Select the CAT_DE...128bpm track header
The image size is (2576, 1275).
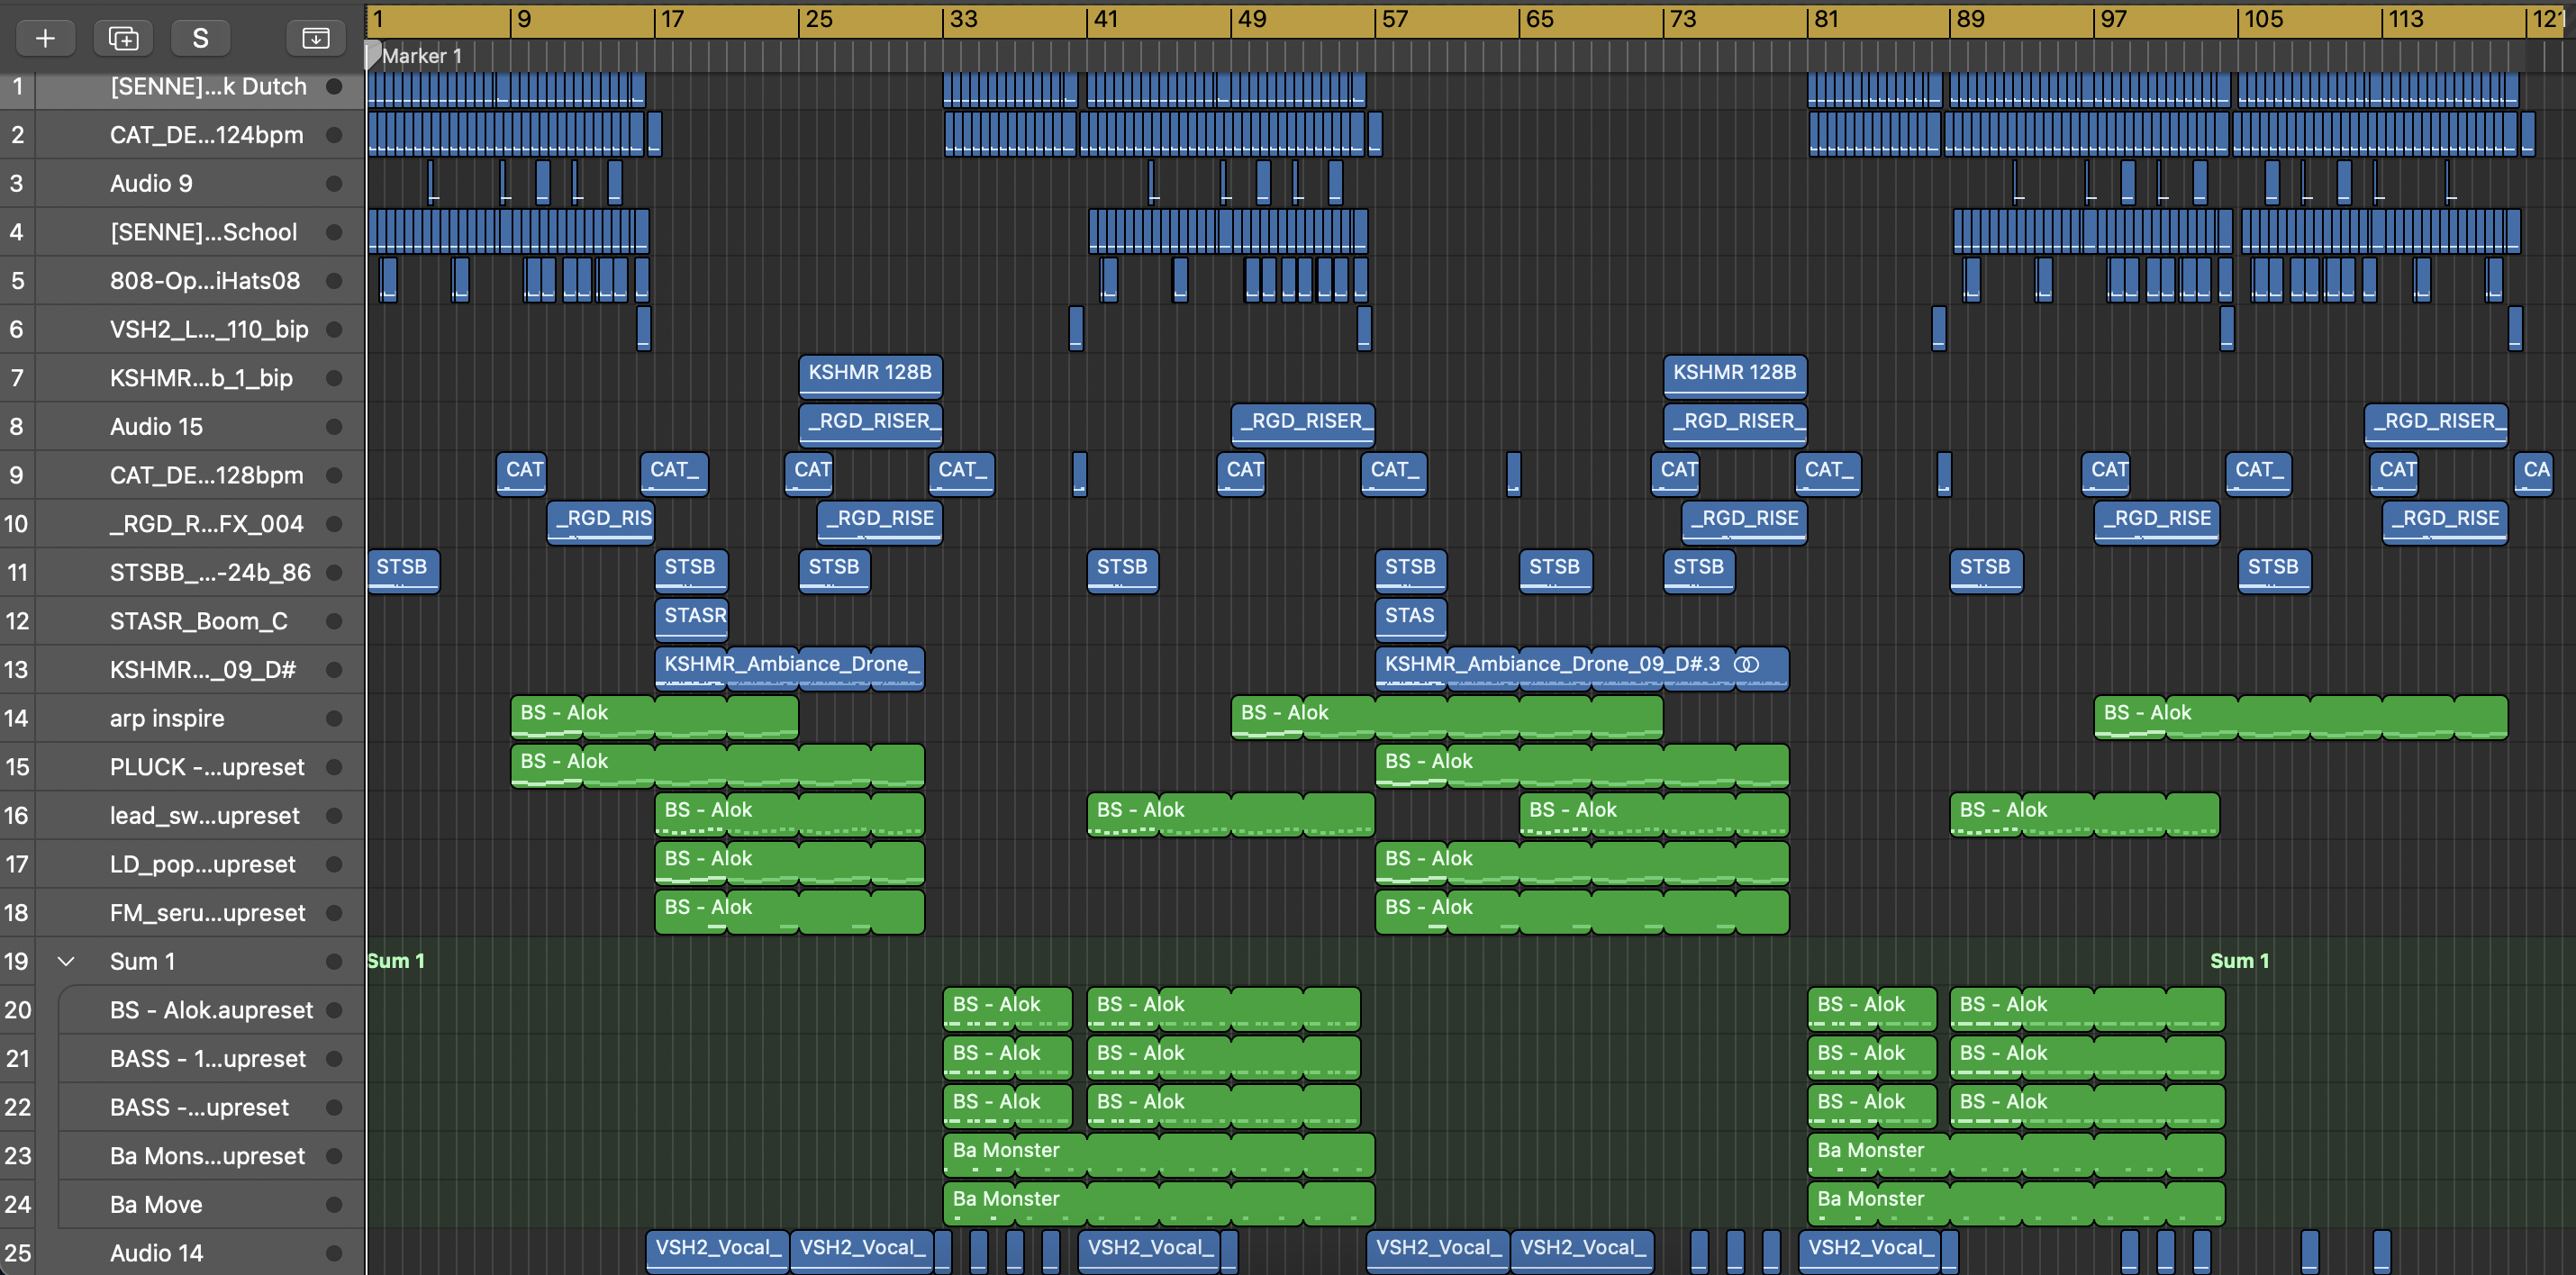(182, 475)
